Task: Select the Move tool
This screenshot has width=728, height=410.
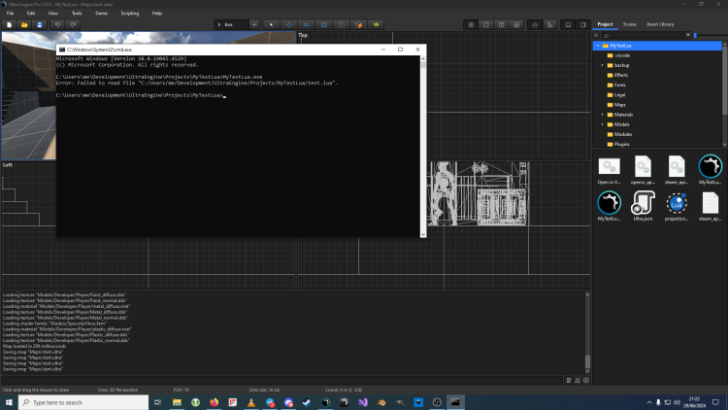Action: coord(289,24)
